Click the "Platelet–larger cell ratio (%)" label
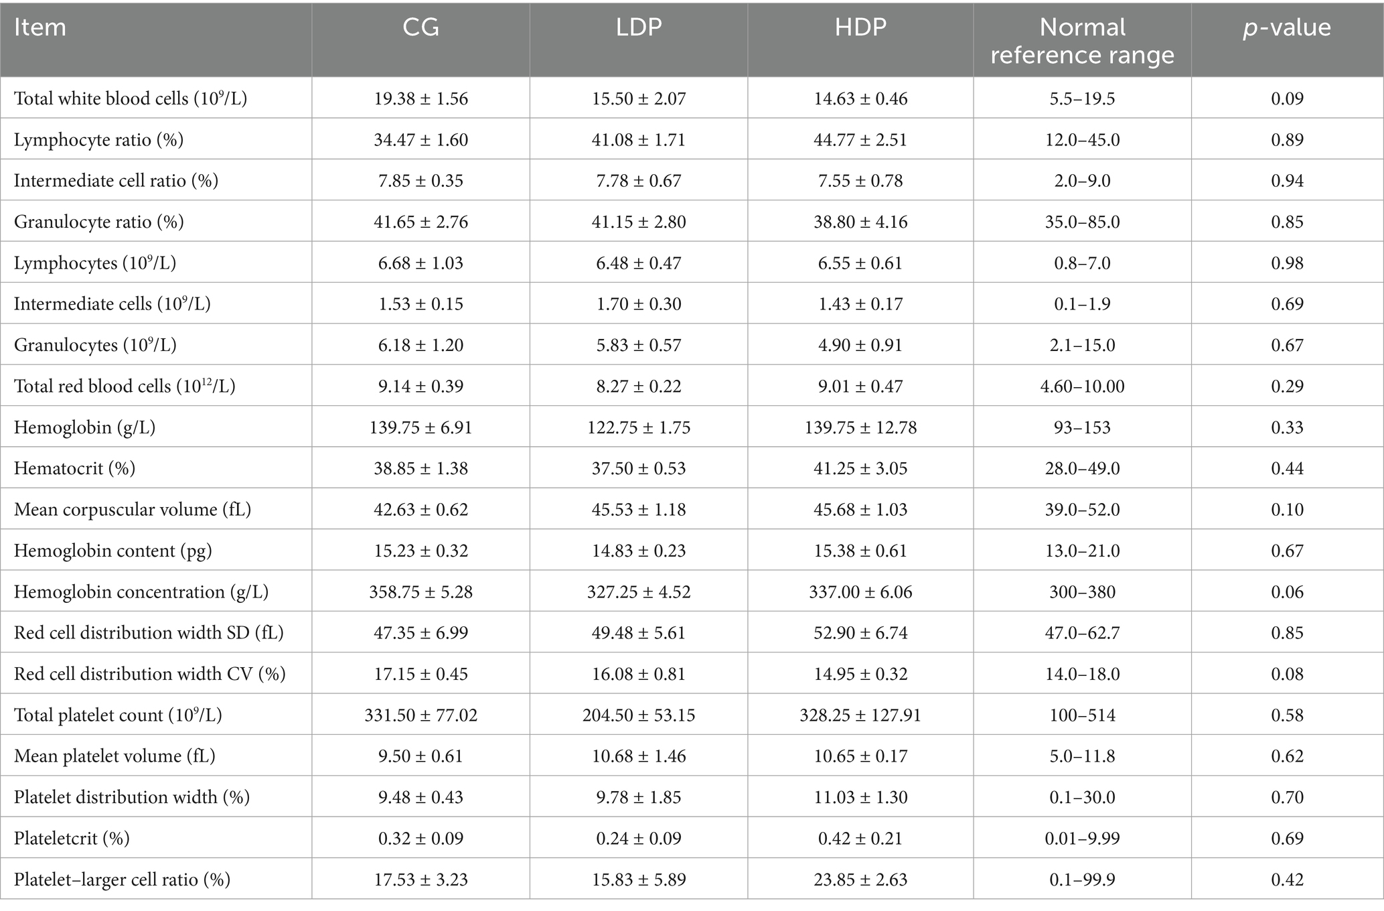This screenshot has width=1384, height=911. pyautogui.click(x=122, y=880)
